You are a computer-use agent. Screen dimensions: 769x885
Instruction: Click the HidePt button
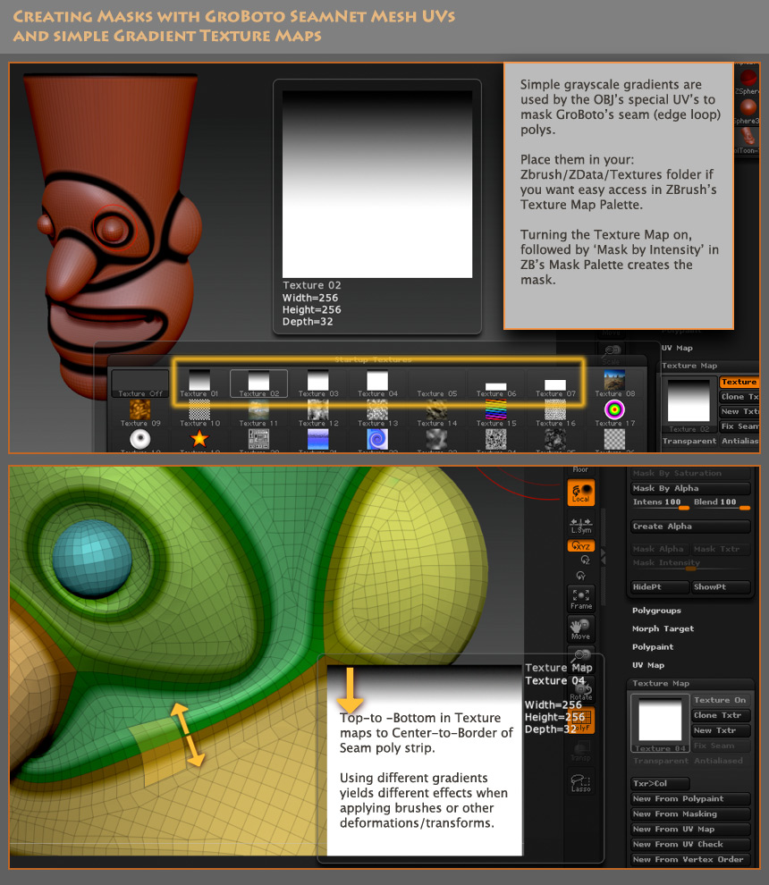point(660,587)
